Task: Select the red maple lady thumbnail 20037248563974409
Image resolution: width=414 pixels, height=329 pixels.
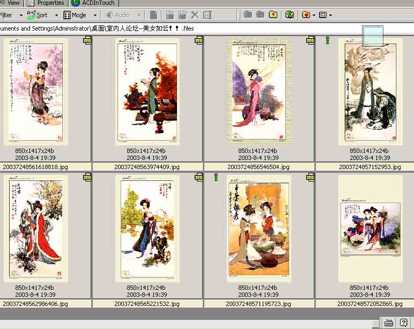Action: (147, 91)
